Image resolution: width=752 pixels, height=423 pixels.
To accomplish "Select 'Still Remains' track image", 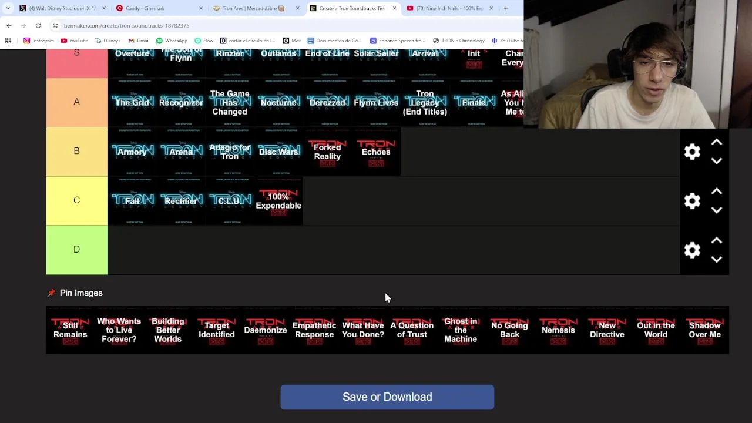I will (70, 330).
